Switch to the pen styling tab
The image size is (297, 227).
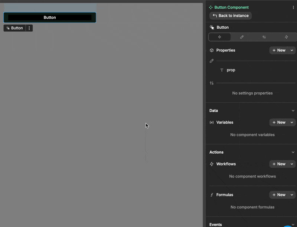coord(242,37)
